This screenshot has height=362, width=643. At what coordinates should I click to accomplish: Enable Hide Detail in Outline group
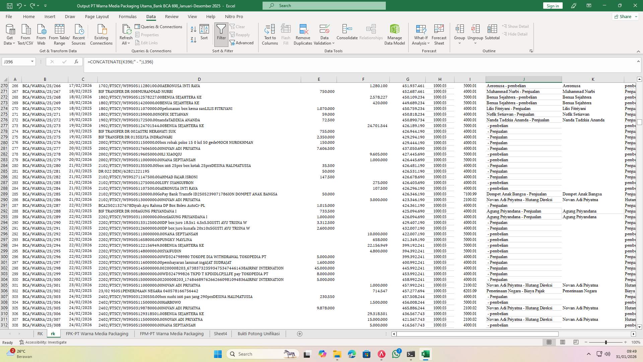tap(515, 34)
